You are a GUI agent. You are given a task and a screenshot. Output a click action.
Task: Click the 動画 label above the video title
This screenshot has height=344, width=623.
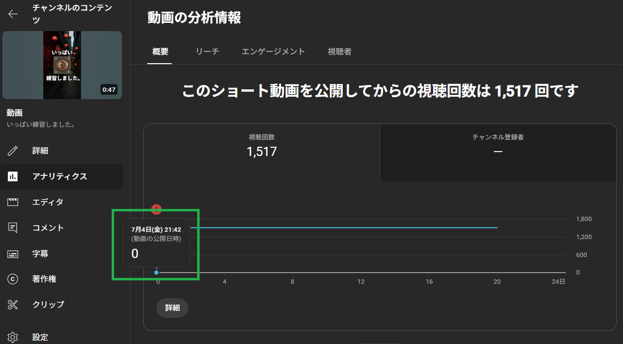[15, 113]
